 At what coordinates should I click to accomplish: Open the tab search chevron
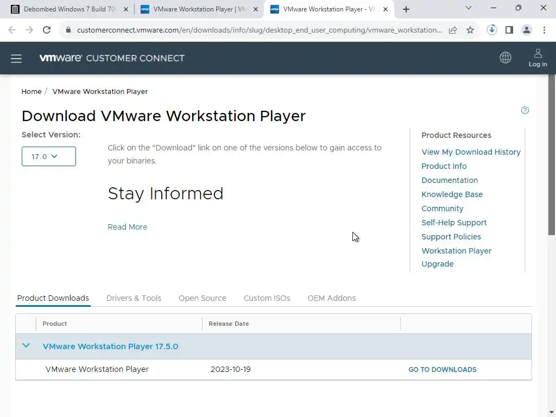tap(469, 8)
